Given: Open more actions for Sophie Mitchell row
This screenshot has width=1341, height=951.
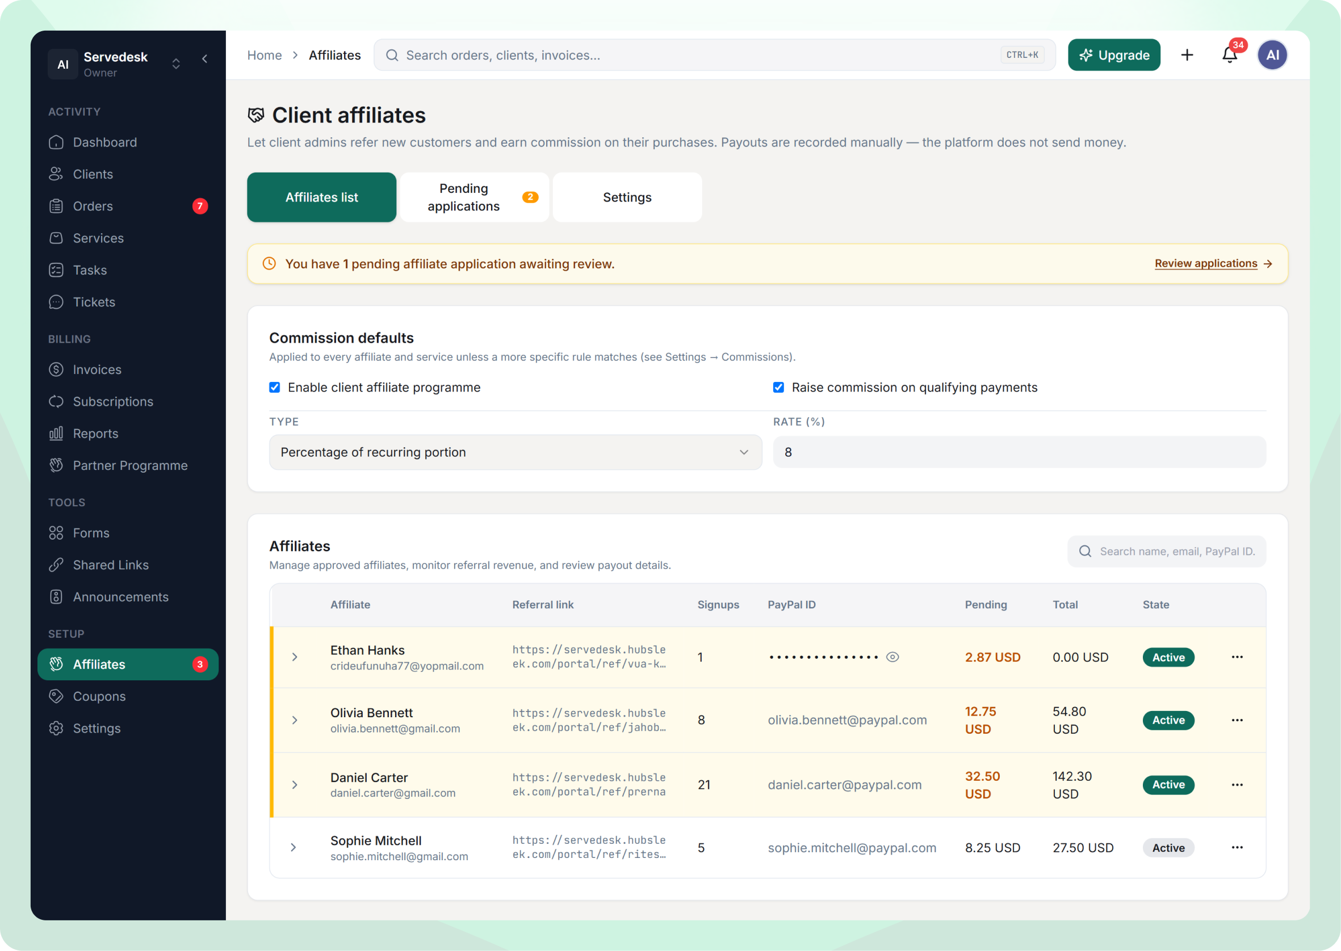Looking at the screenshot, I should (x=1237, y=847).
